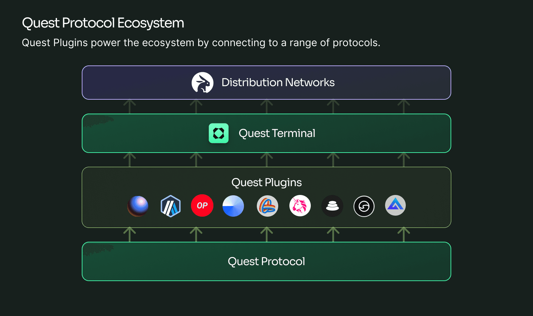Click the leftmost arrow above Quest Protocol
533x316 pixels.
pos(130,235)
